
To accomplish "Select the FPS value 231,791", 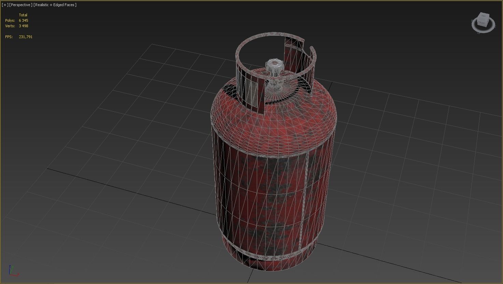I will pos(26,37).
